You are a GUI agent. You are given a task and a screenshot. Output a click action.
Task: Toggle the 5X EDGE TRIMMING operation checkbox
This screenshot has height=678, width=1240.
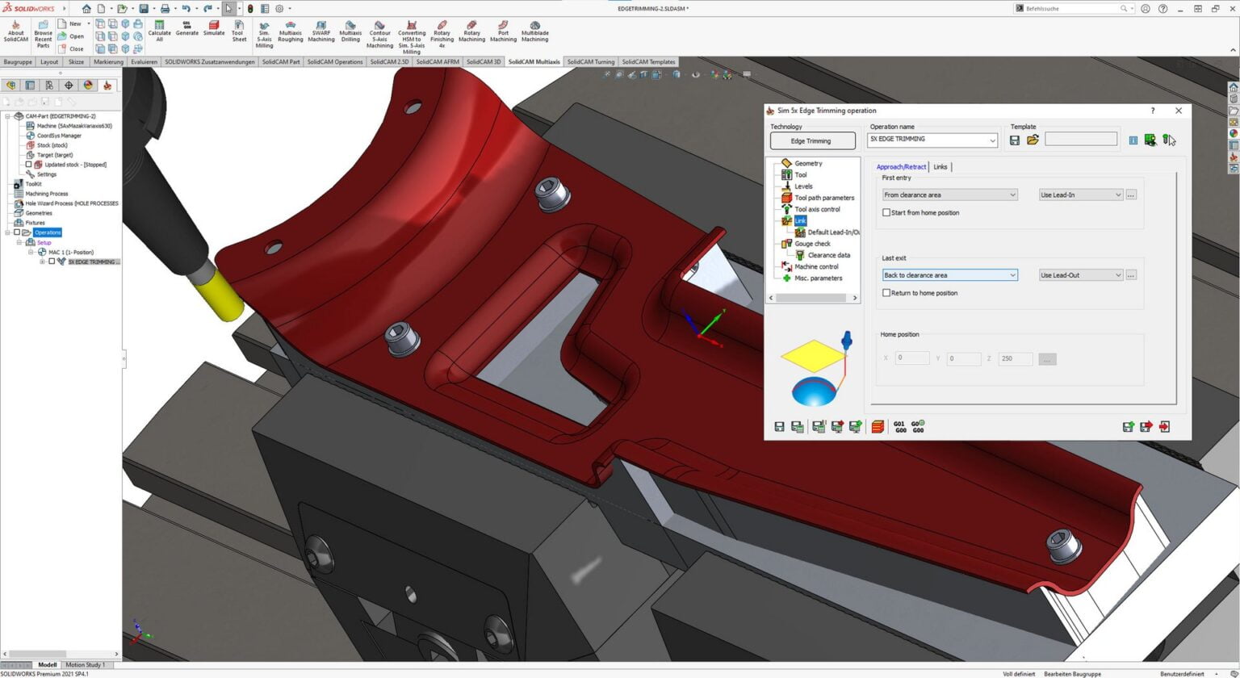(51, 262)
